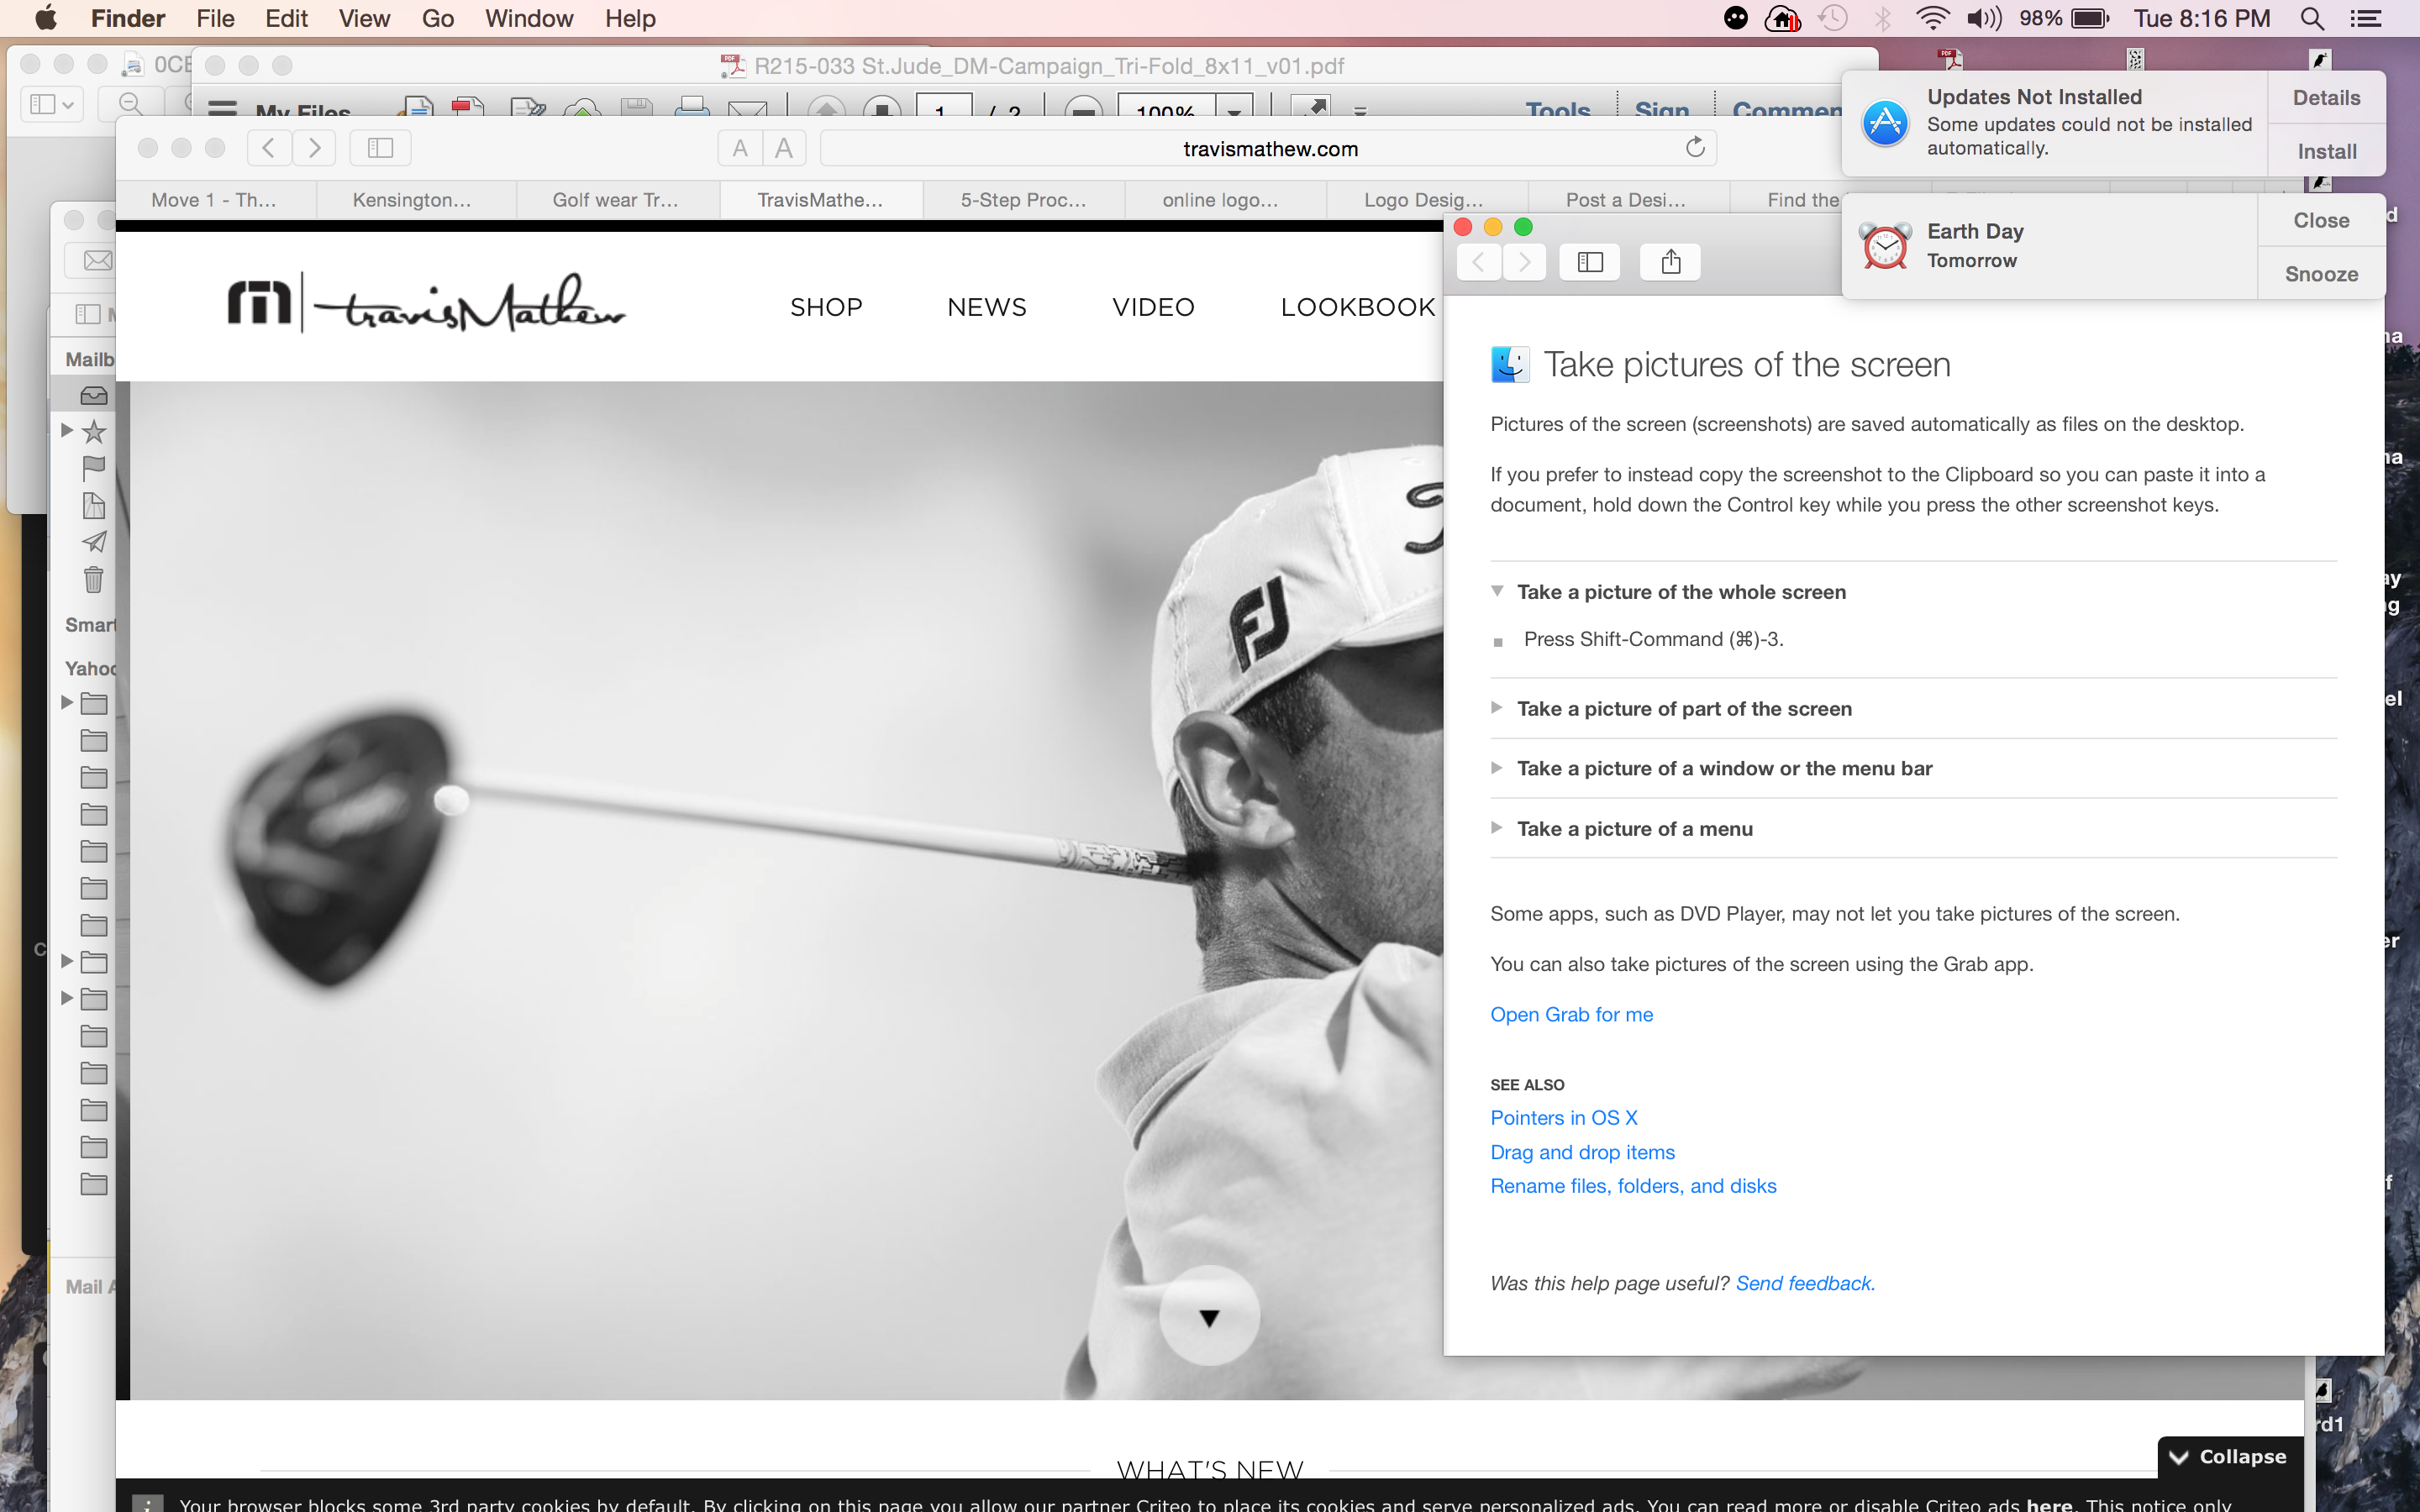The height and width of the screenshot is (1512, 2420).
Task: Click the Share icon in Help window
Action: tap(1670, 262)
